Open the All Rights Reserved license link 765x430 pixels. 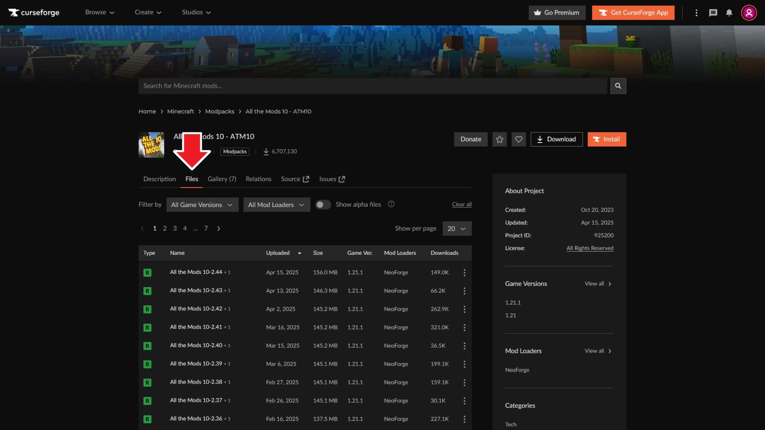(x=590, y=248)
